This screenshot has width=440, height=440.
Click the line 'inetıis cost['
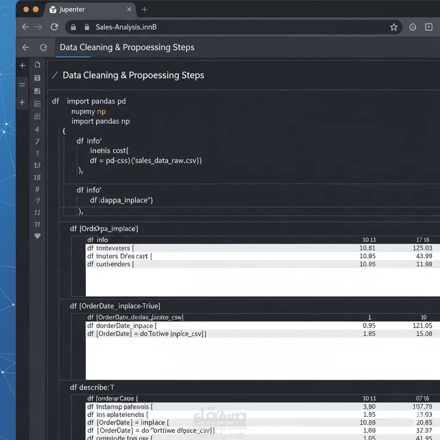click(109, 151)
